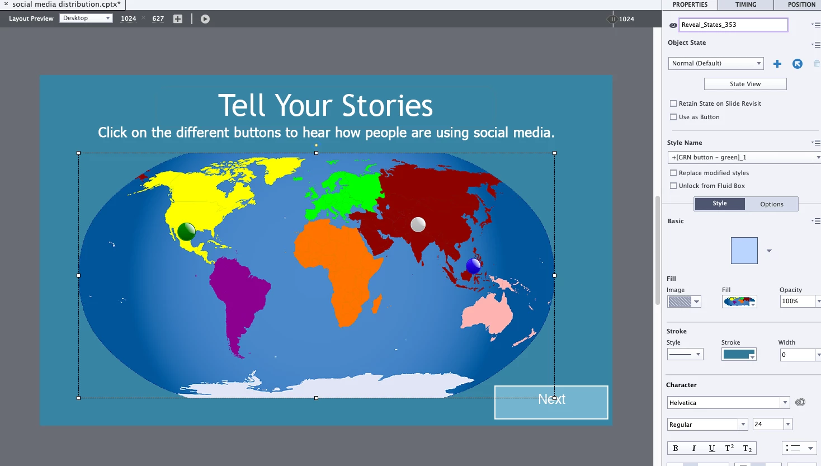This screenshot has height=466, width=821.
Task: Reset the object state with blue arrow icon
Action: click(798, 64)
